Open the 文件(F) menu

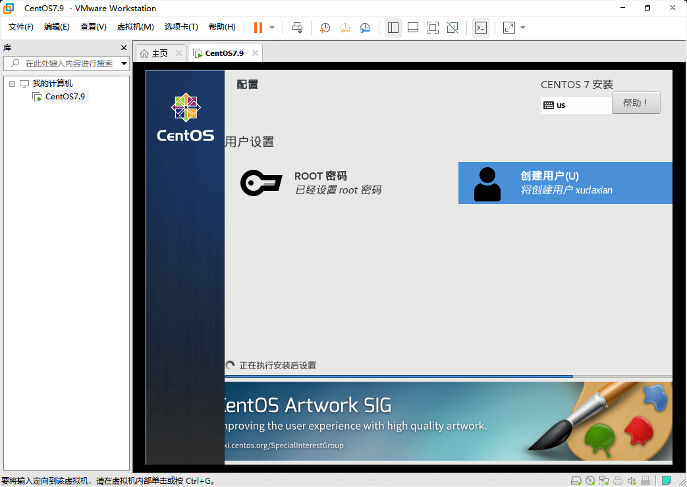point(20,27)
